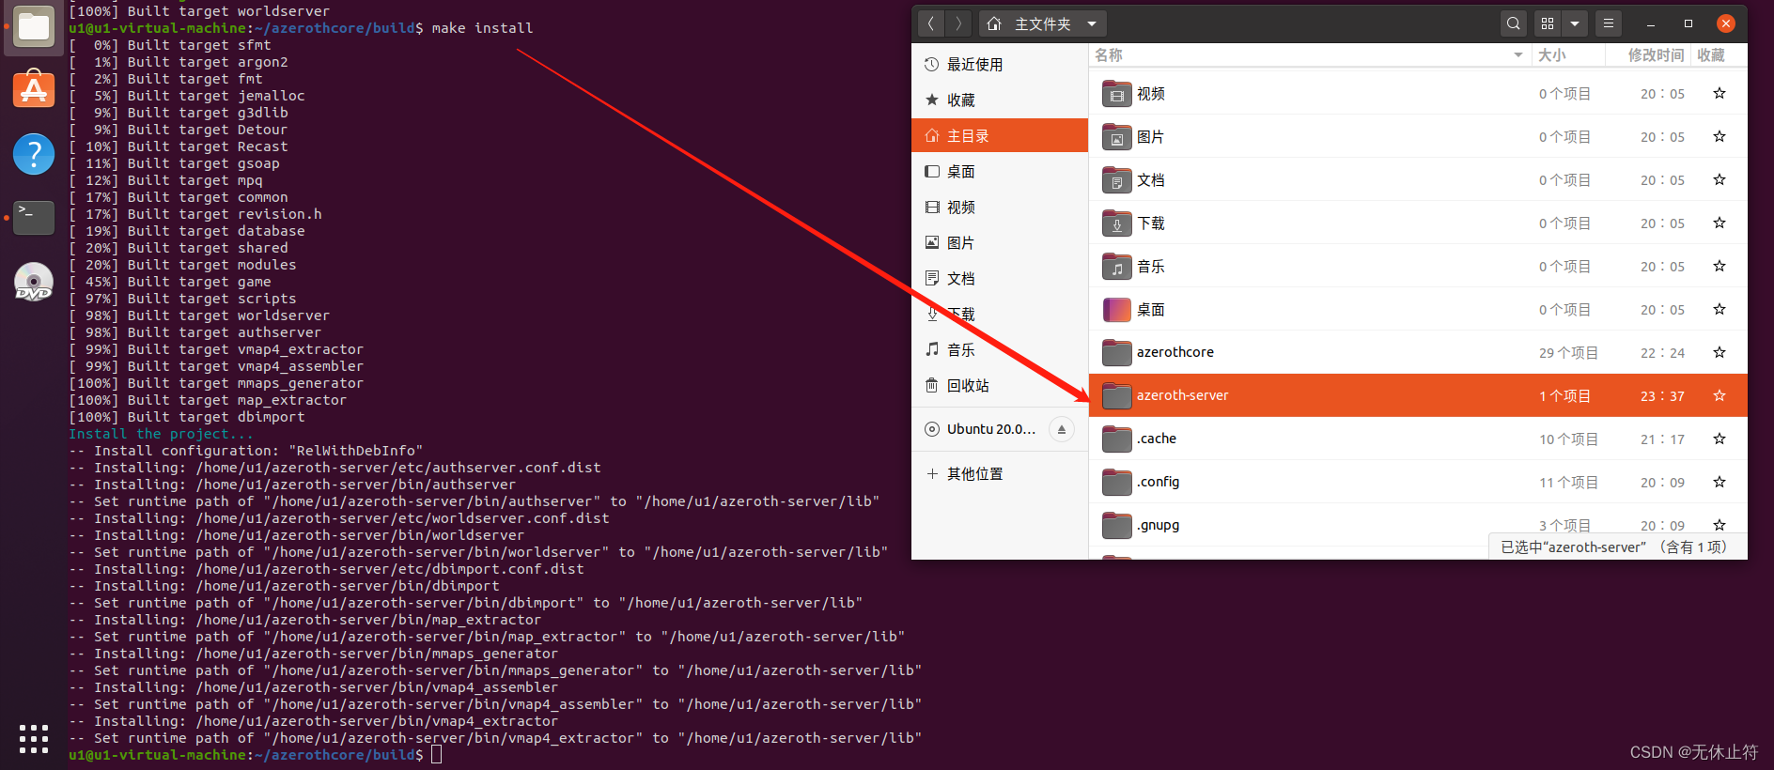Viewport: 1774px width, 770px height.
Task: Star the azerothcore folder
Action: point(1719,352)
